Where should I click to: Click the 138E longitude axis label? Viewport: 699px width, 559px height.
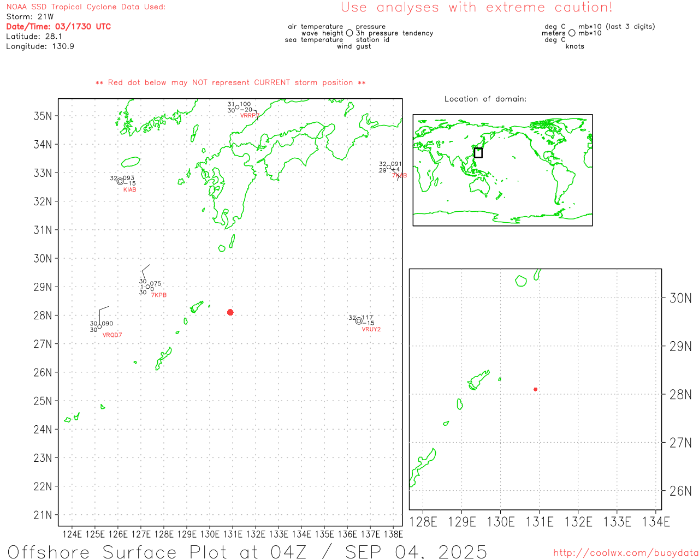point(393,534)
